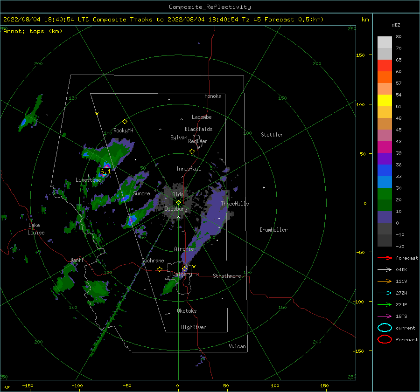The image size is (420, 392).
Task: Click the yellow diamond marker above Innisfail
Action: [x=192, y=151]
